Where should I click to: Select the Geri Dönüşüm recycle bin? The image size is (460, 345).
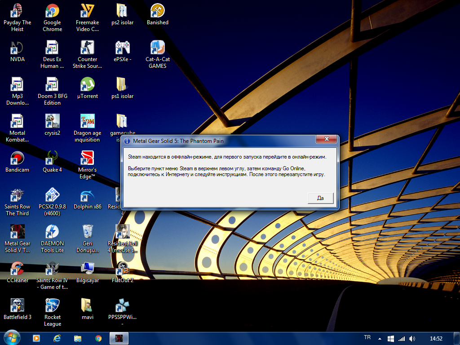click(x=88, y=239)
